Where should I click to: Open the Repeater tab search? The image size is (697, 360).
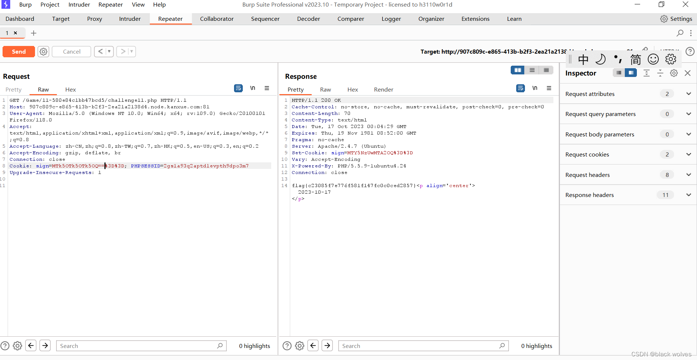click(x=680, y=33)
